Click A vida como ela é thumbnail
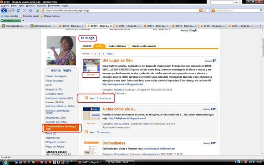 91,114
